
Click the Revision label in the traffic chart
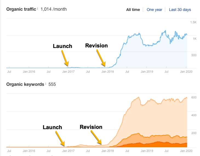click(x=96, y=46)
